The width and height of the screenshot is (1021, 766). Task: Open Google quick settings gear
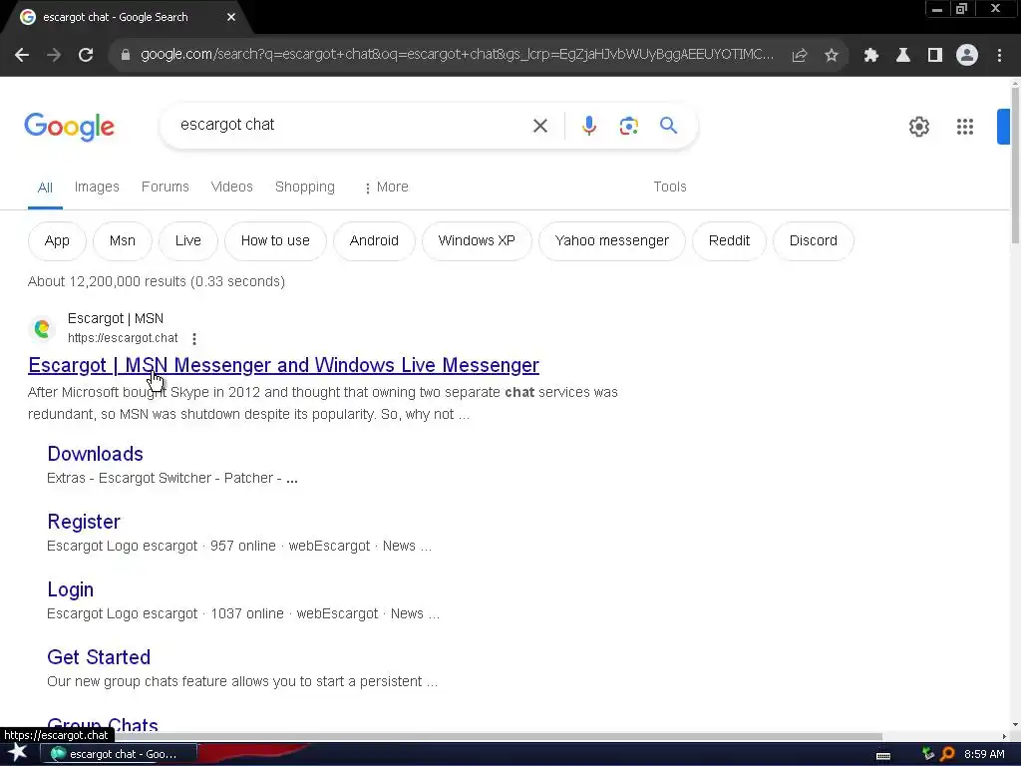(x=919, y=127)
